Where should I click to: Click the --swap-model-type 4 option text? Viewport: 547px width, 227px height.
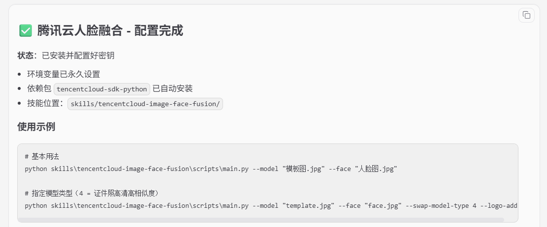click(441, 206)
